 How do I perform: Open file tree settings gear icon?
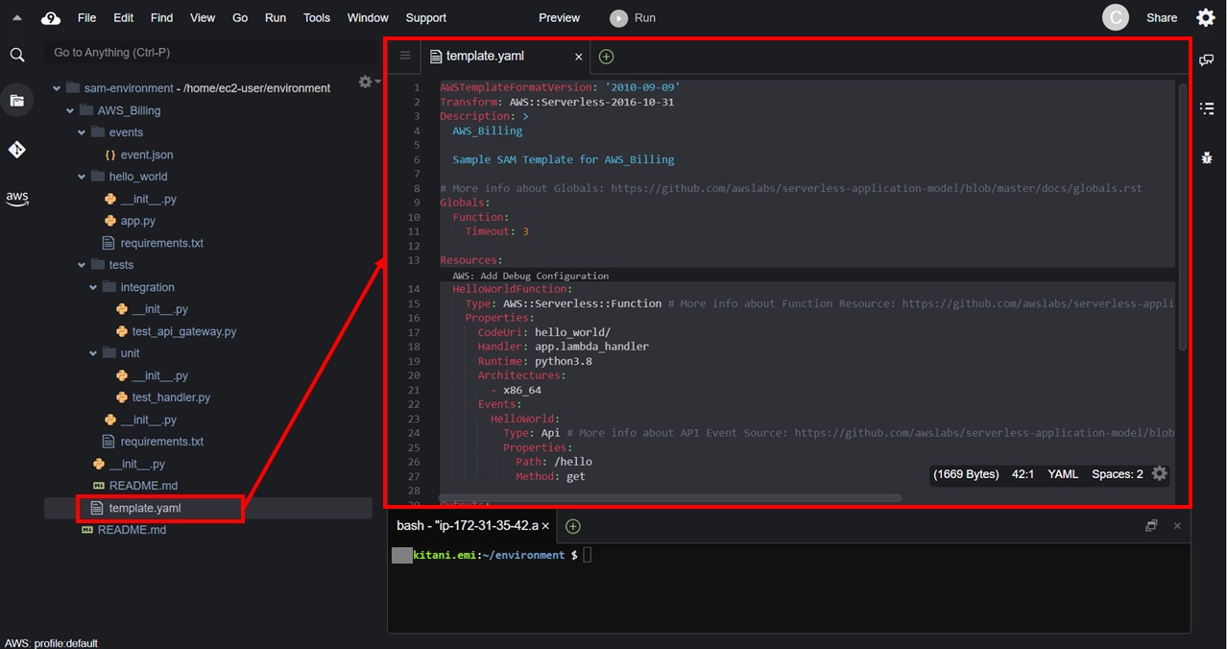tap(368, 83)
